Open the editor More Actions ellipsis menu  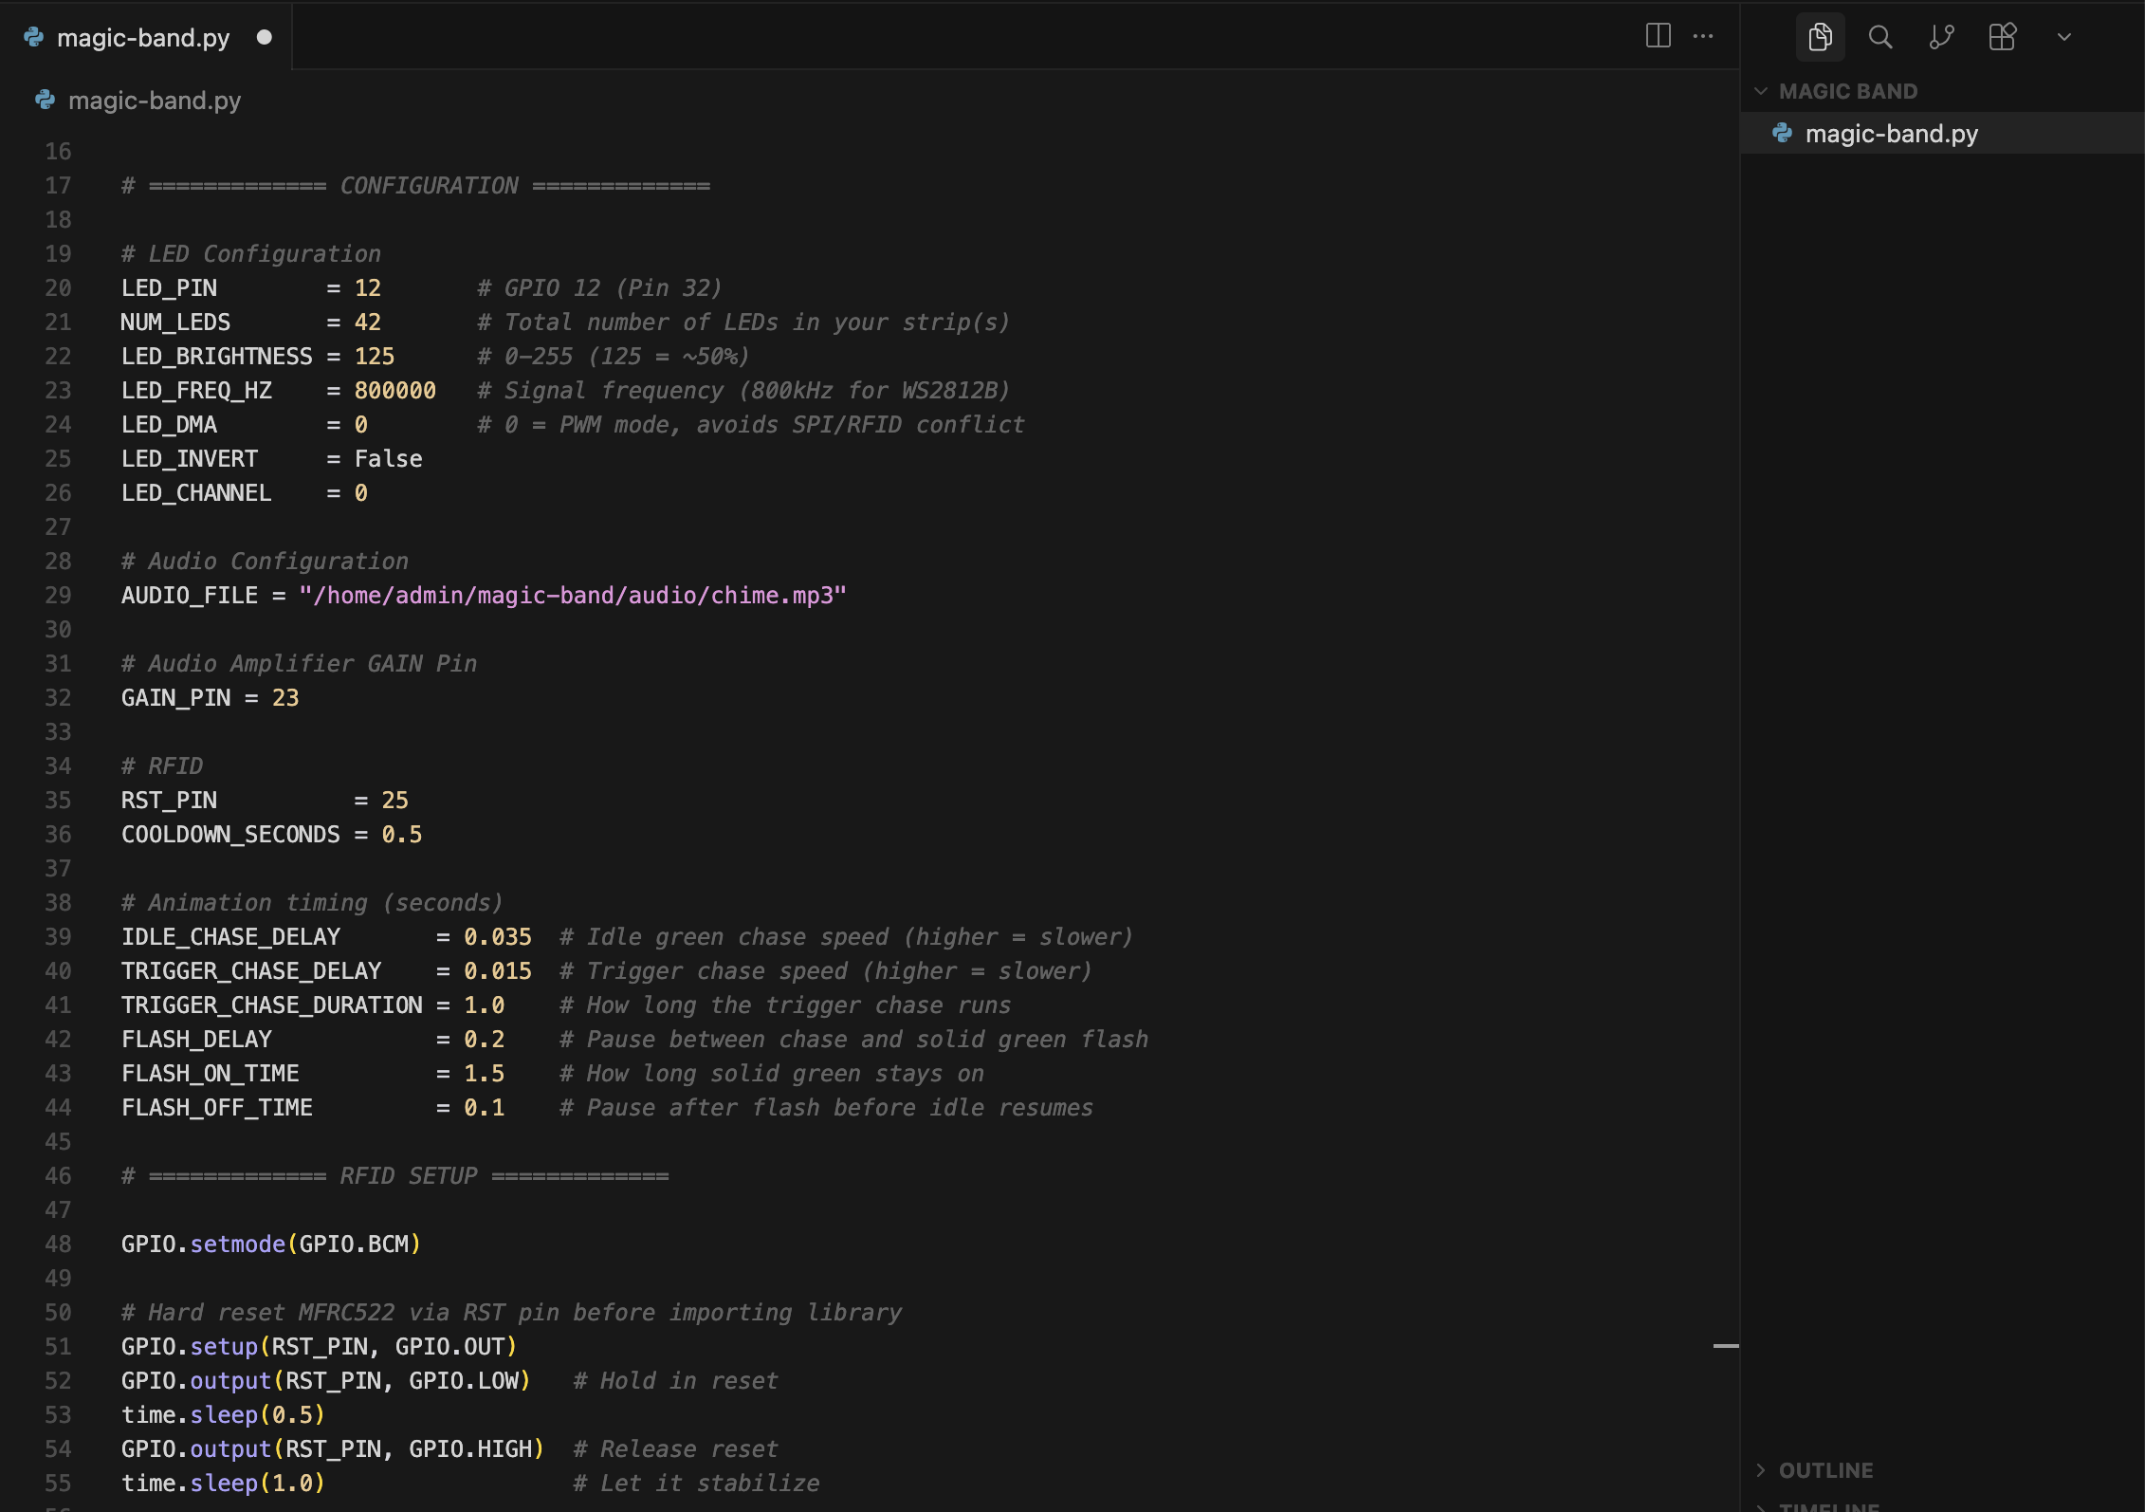pyautogui.click(x=1704, y=36)
